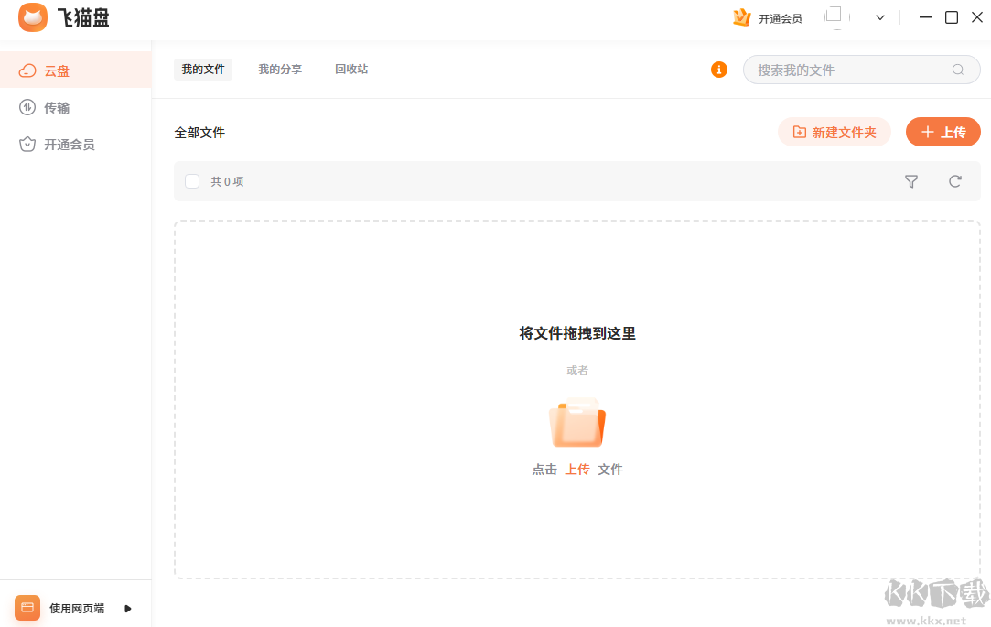
Task: Open the file filter funnel icon
Action: tap(911, 181)
